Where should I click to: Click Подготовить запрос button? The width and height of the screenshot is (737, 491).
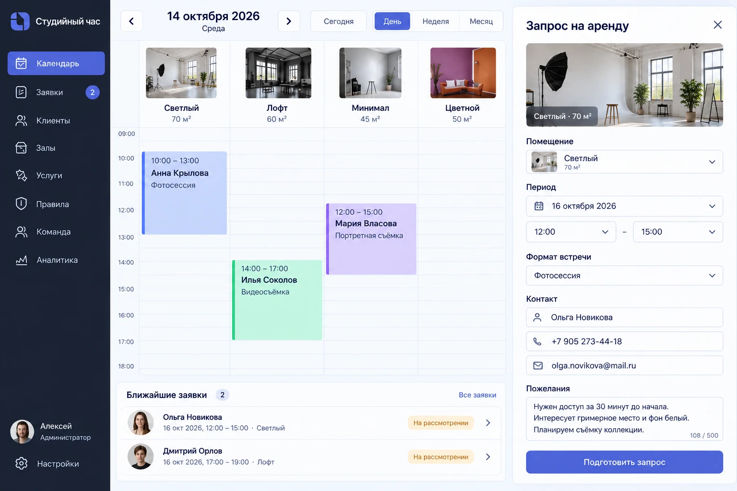point(624,462)
